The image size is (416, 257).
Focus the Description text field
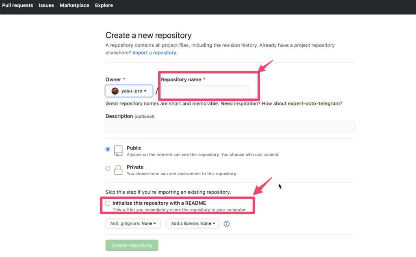tap(230, 127)
